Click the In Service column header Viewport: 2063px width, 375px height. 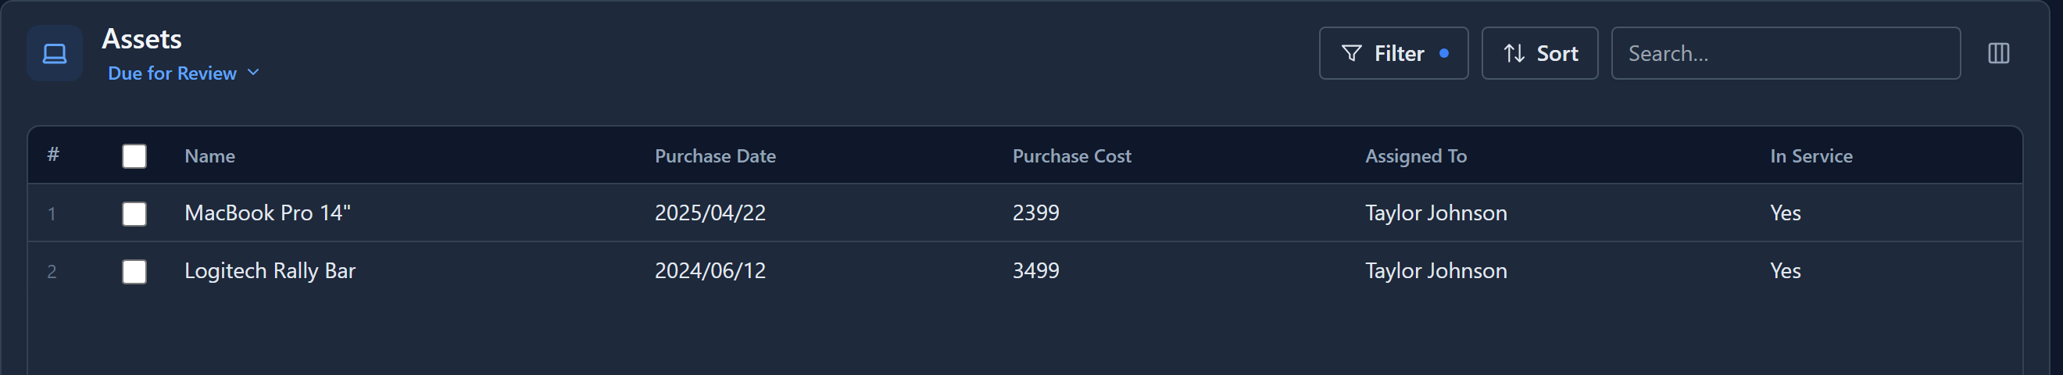click(1811, 155)
